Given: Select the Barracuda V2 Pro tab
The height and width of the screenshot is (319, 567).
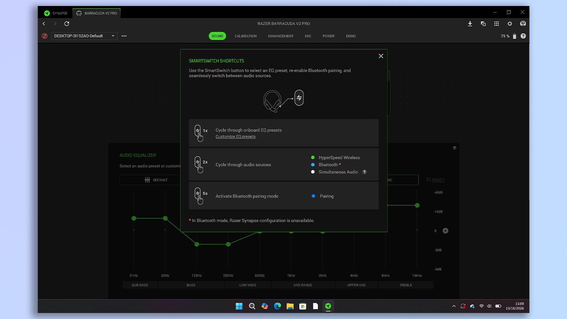Looking at the screenshot, I should coord(97,13).
